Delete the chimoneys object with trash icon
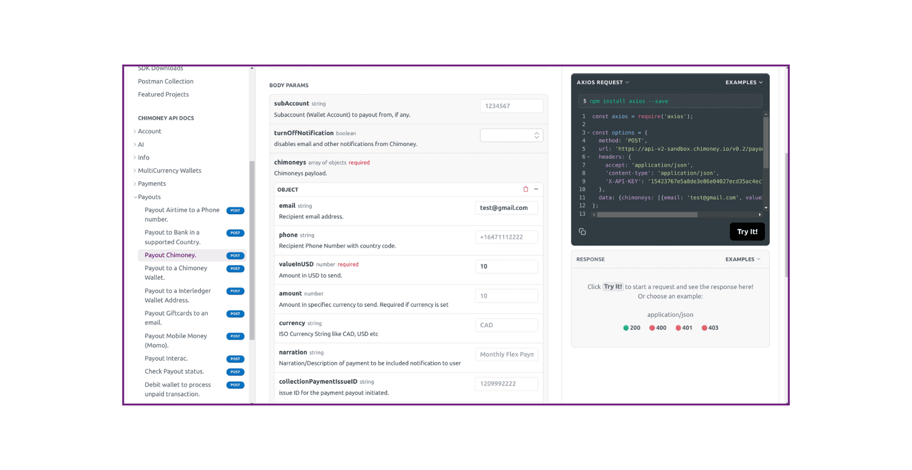 pyautogui.click(x=526, y=189)
